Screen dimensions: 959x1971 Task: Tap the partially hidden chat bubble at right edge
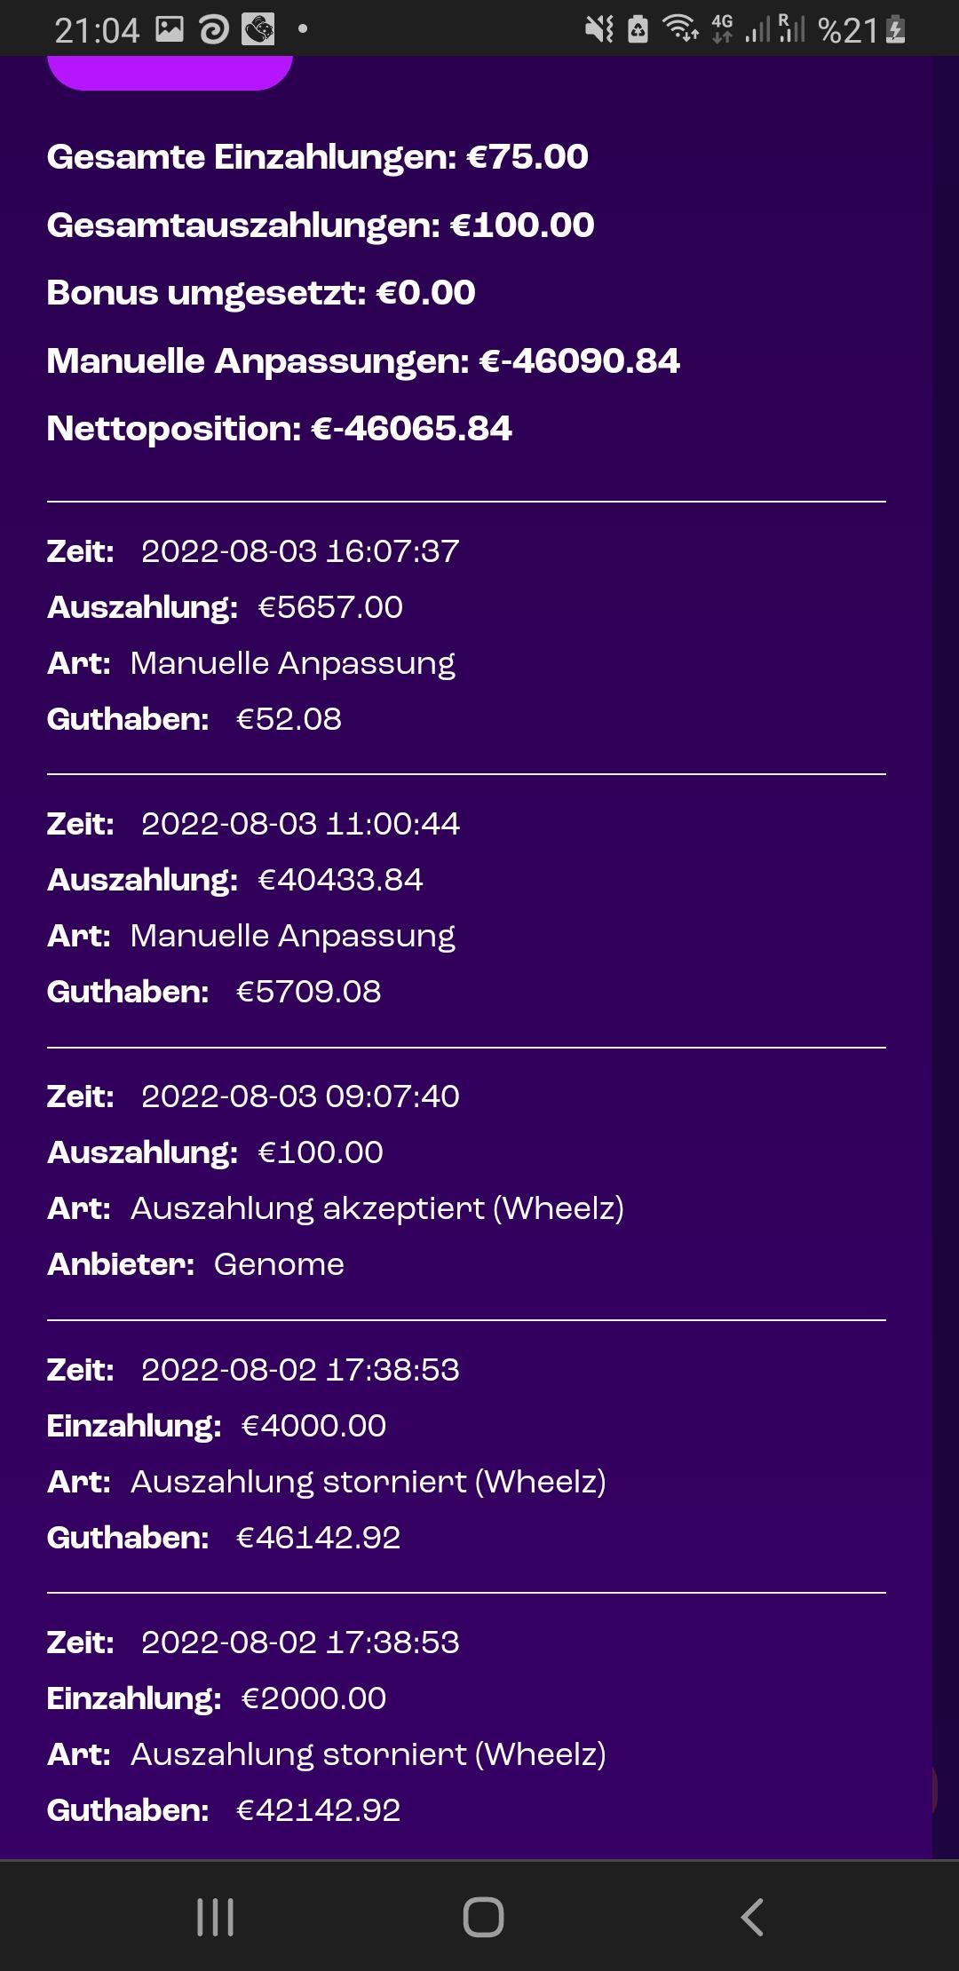(932, 1789)
